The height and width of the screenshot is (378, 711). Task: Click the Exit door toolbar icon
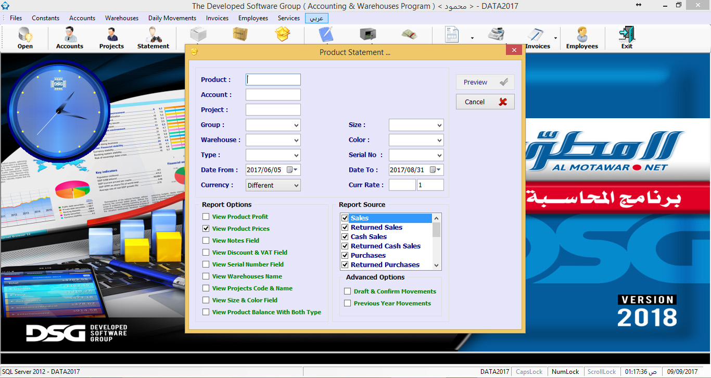[627, 38]
